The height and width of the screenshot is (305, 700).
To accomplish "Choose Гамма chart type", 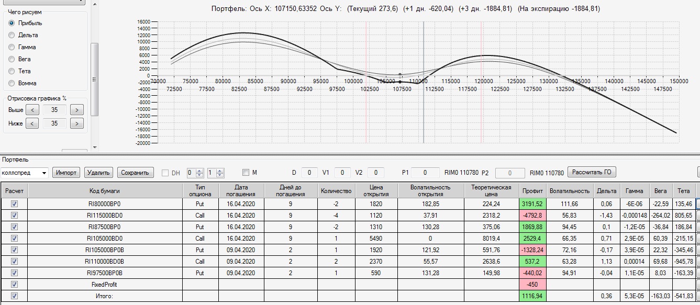I will [x=12, y=47].
